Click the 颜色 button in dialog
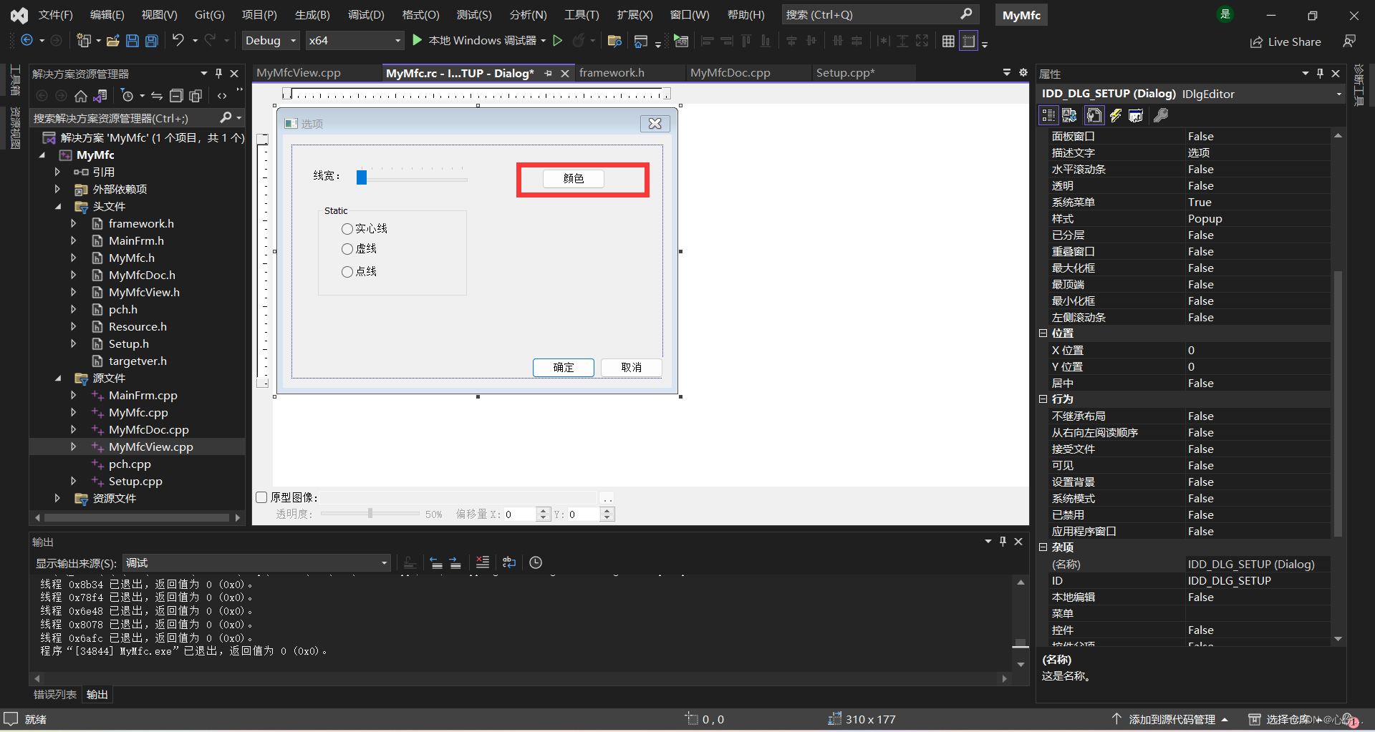Viewport: 1375px width, 732px height. click(x=574, y=178)
